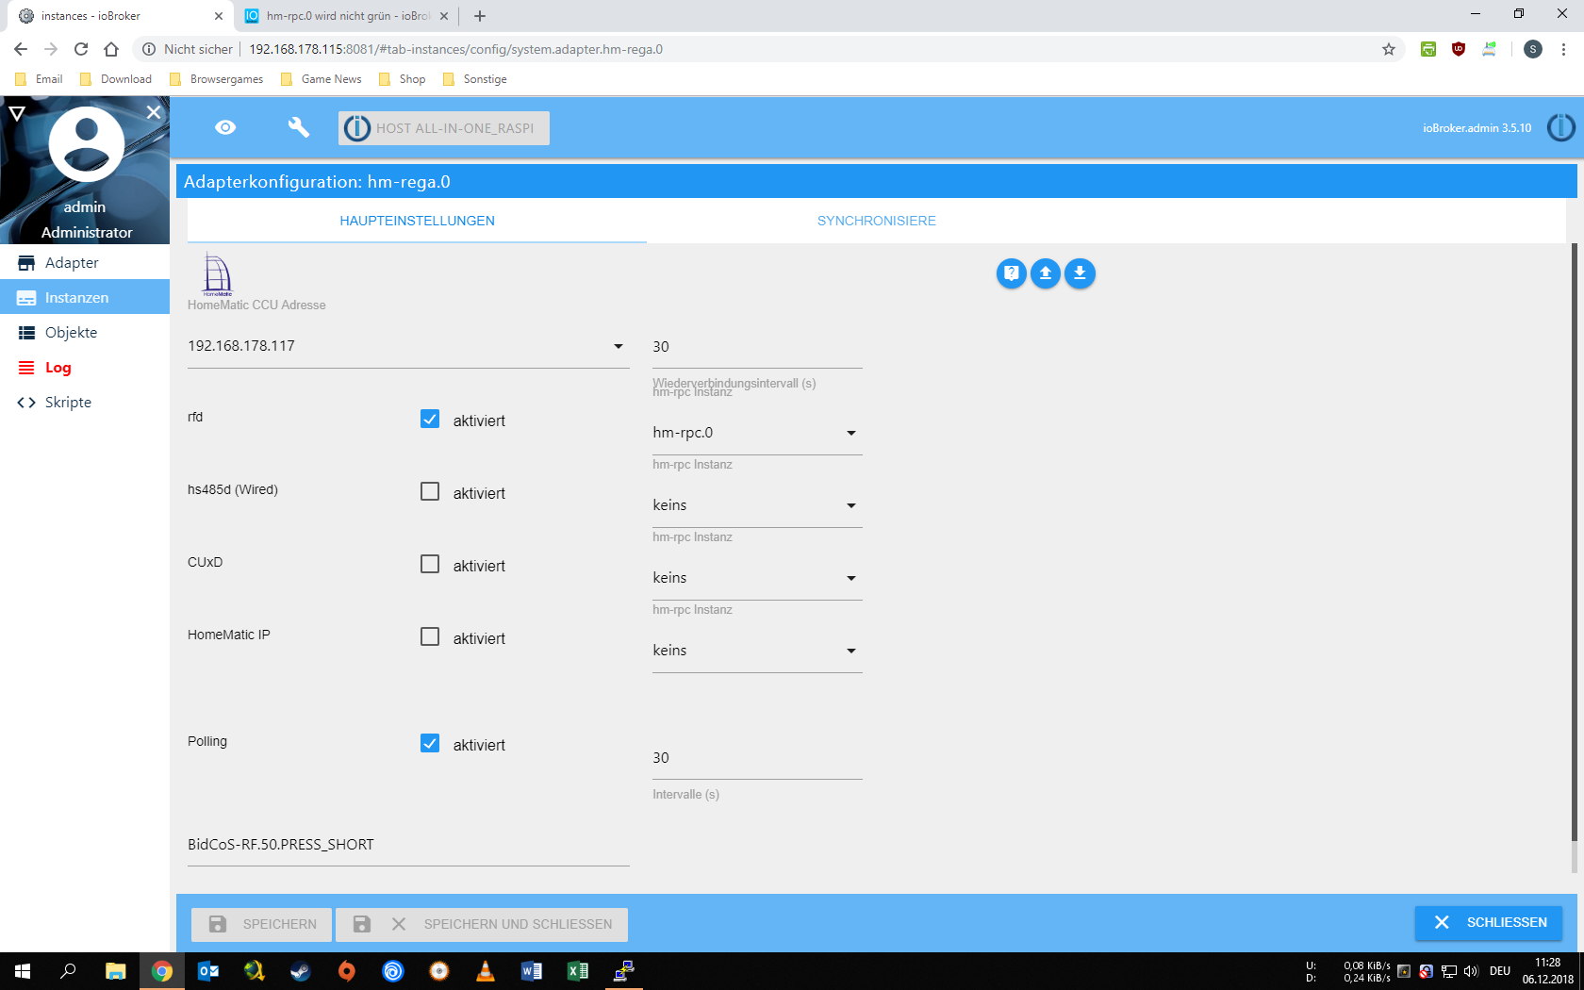1584x990 pixels.
Task: Click the upload configuration icon
Action: [x=1046, y=273]
